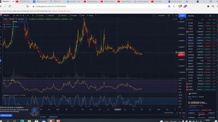This screenshot has height=122, width=218.
Task: Select REEFUSD in the watchlist
Action: click(201, 43)
